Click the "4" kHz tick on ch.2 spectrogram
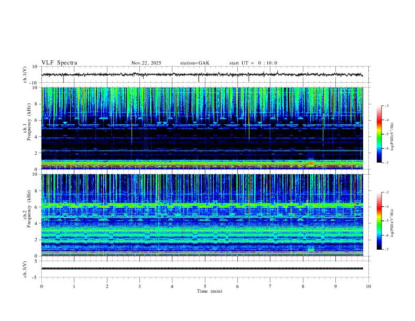The height and width of the screenshot is (321, 415). (36, 223)
